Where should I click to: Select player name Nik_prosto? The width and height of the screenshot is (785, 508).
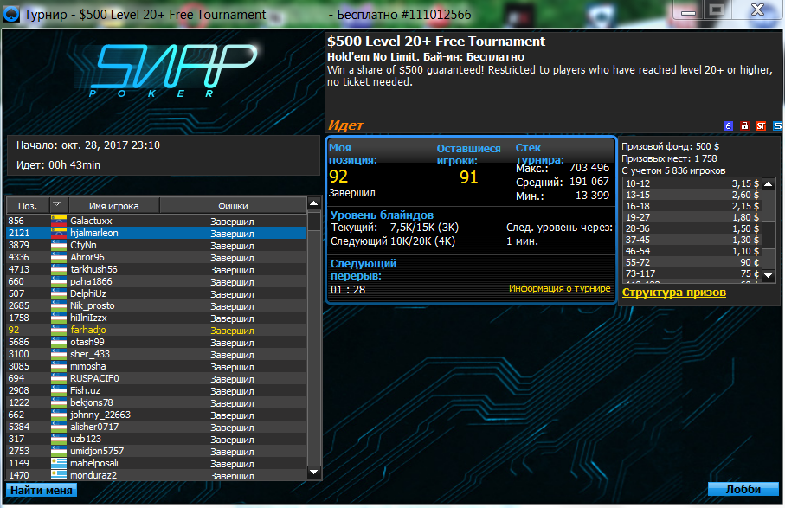click(x=92, y=305)
